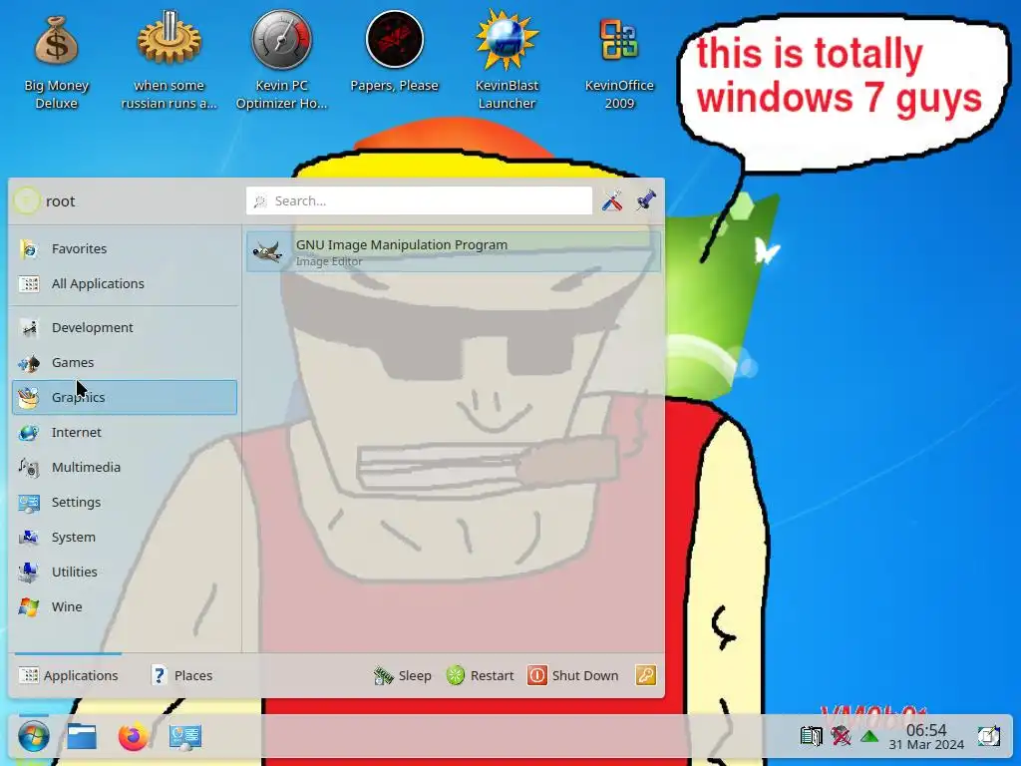This screenshot has width=1021, height=766.
Task: Click the Windows orb start button
Action: tap(33, 737)
